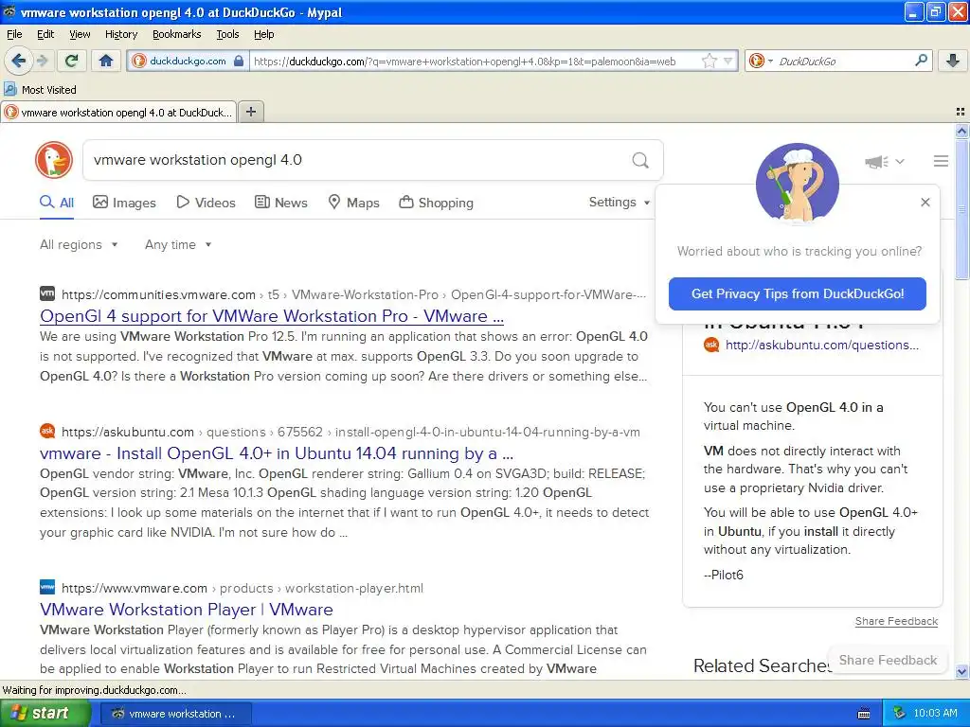Click the askubuntu.com answer source link
970x727 pixels.
821,345
